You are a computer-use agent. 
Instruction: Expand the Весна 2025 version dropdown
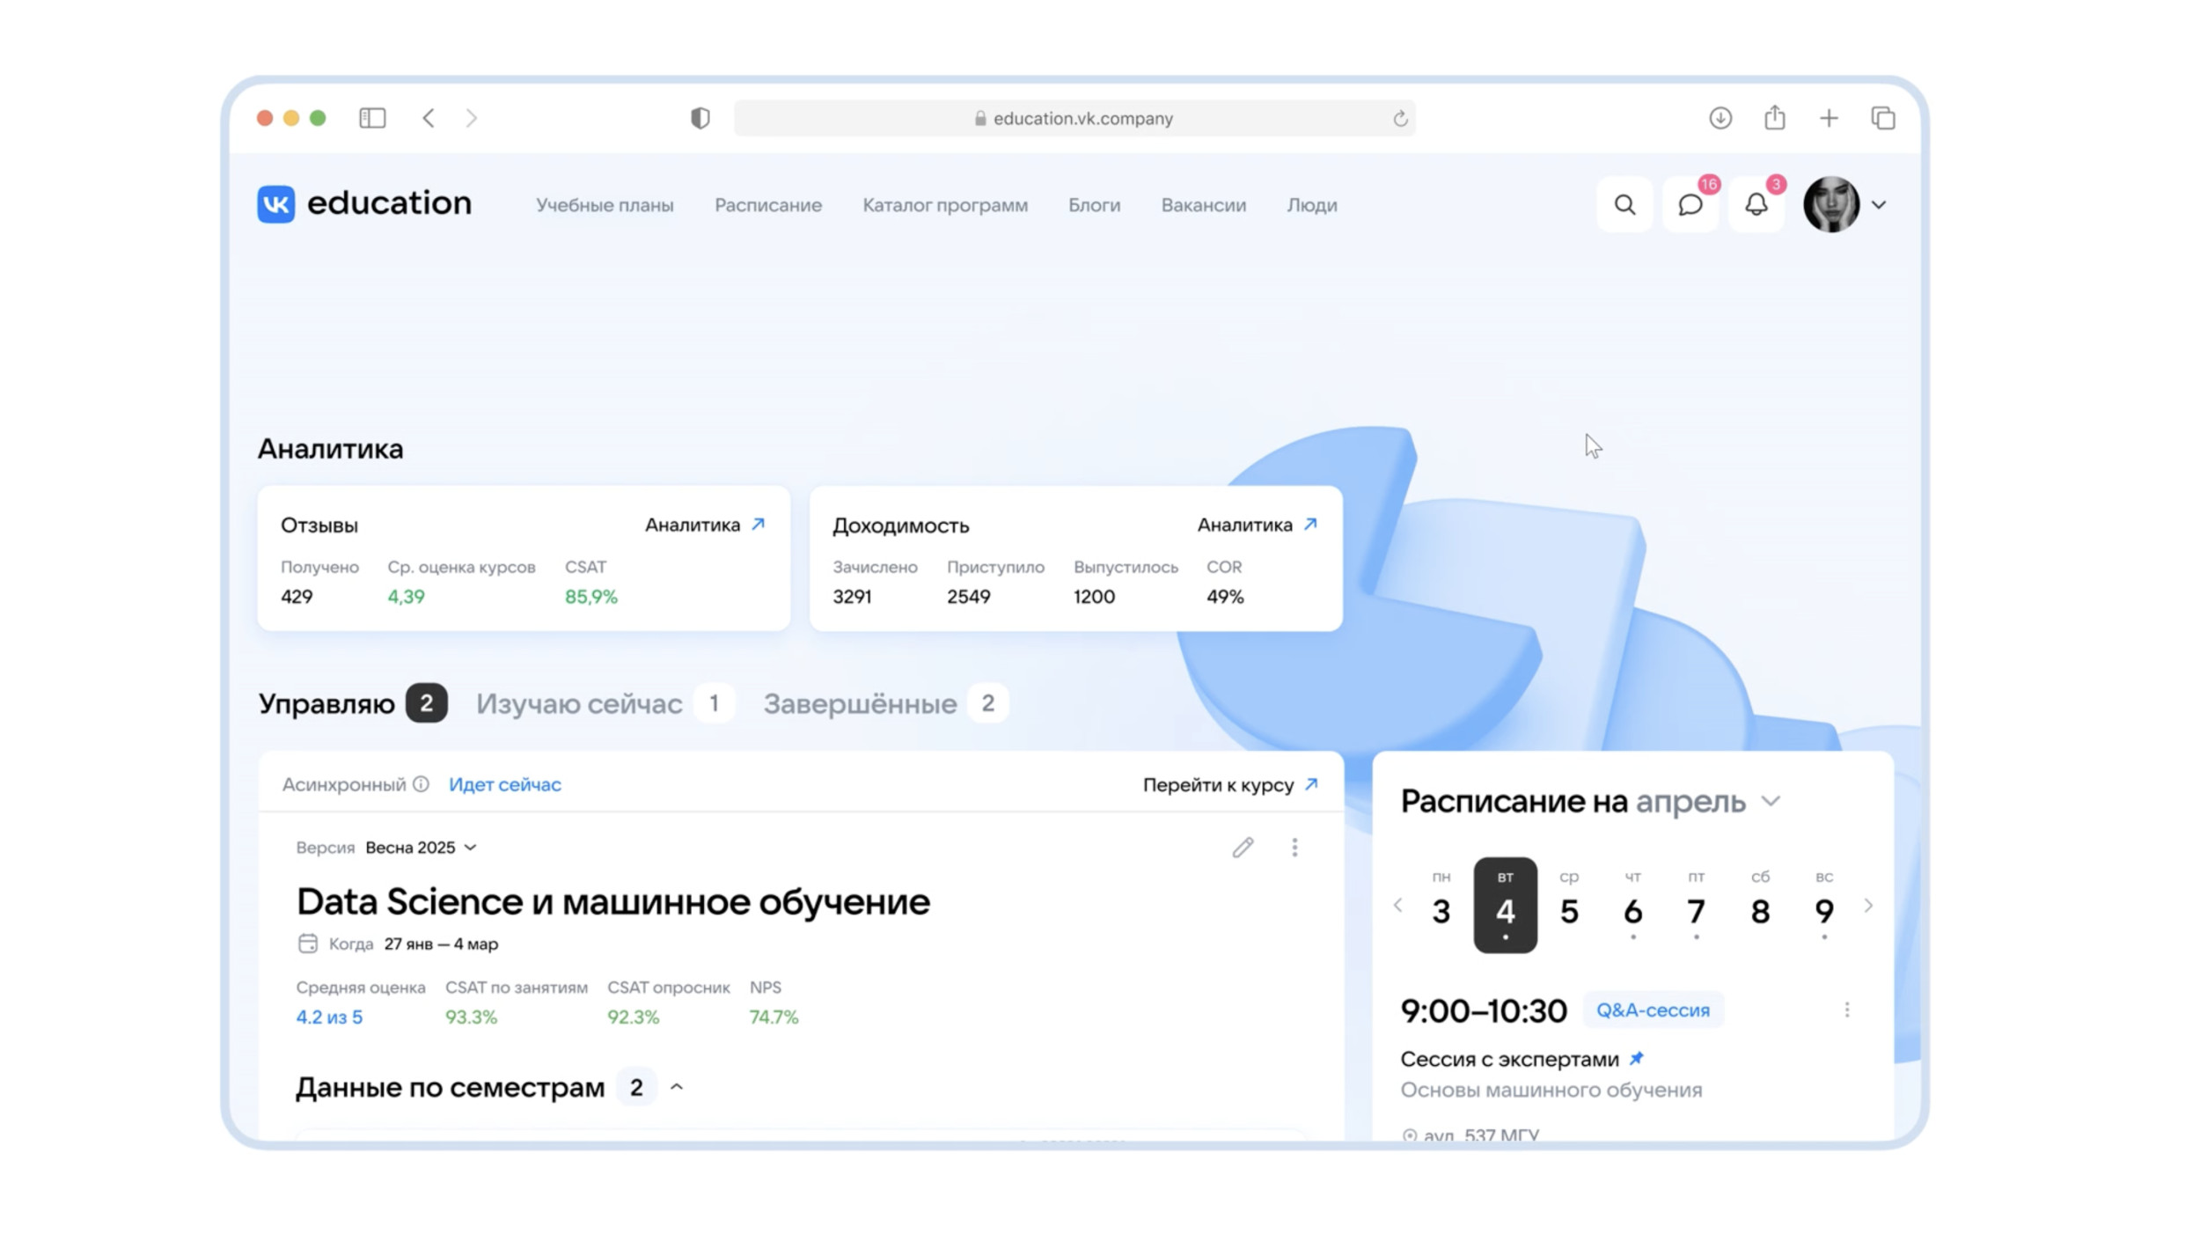tap(421, 848)
